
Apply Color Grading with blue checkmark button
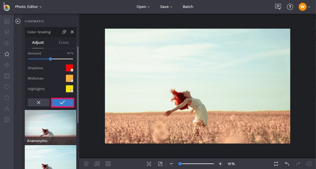click(x=63, y=103)
